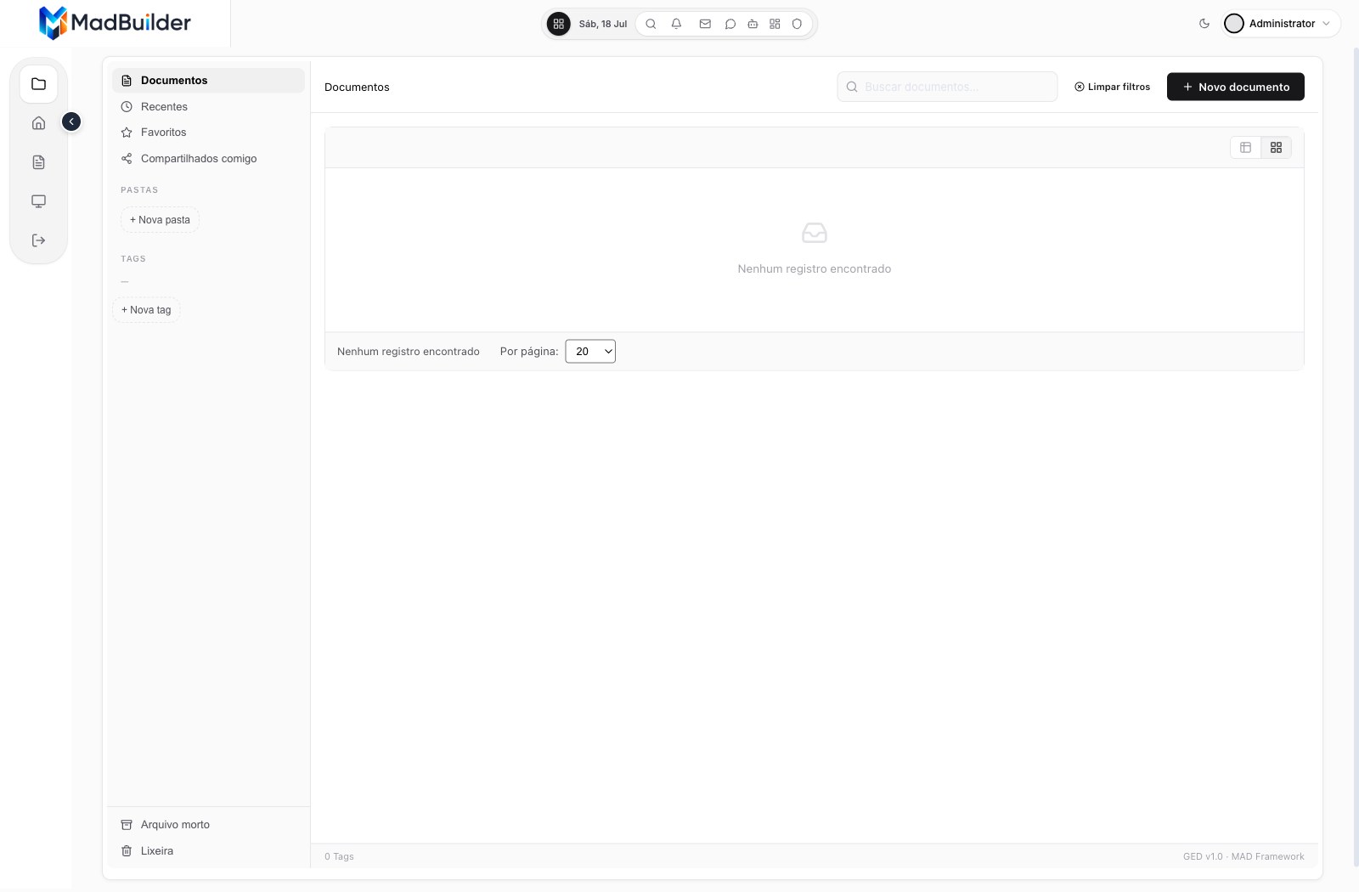Toggle dark mode moon icon
The image size is (1359, 892).
1204,24
